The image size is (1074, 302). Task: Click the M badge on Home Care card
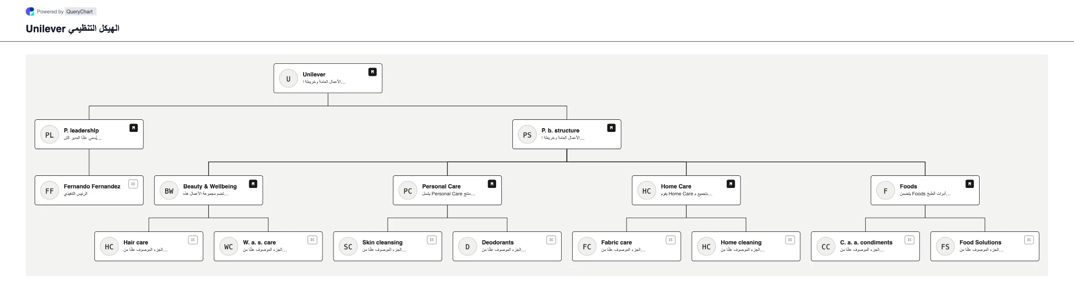coord(731,184)
